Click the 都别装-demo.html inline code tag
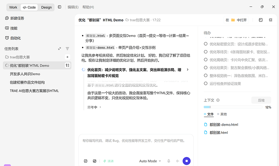 coord(100,48)
